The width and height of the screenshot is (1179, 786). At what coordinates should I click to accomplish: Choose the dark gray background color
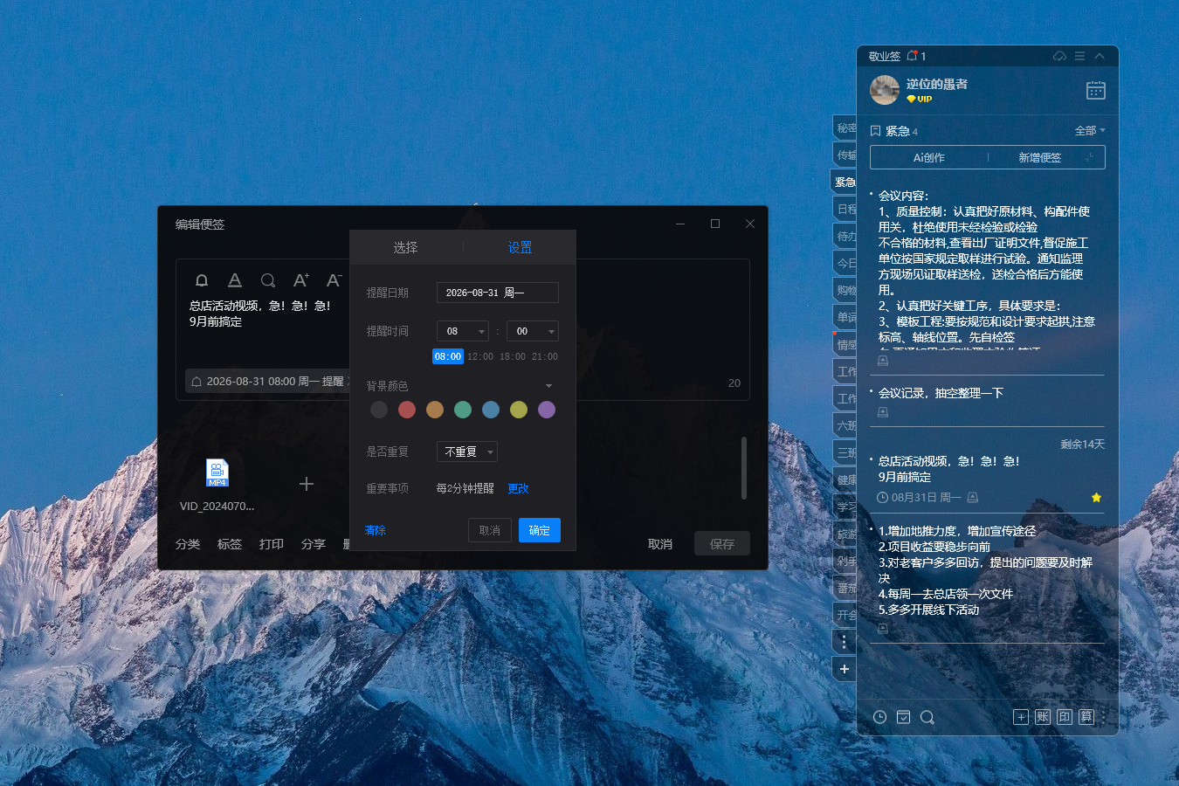[379, 410]
